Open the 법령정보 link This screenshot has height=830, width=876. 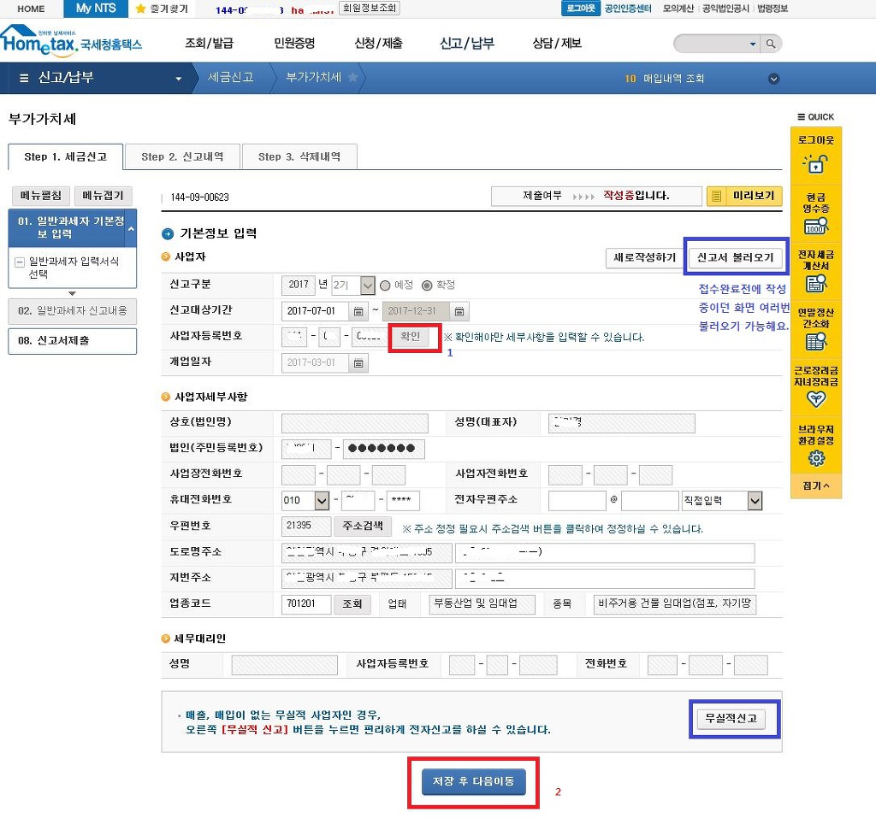point(772,9)
